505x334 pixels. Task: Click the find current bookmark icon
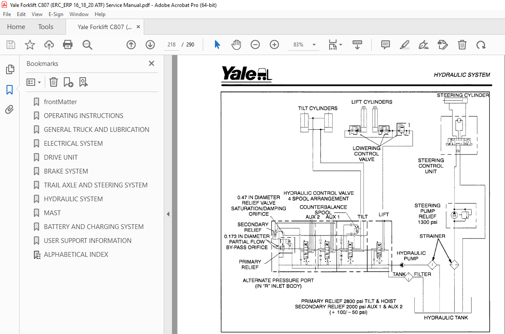[x=83, y=82]
